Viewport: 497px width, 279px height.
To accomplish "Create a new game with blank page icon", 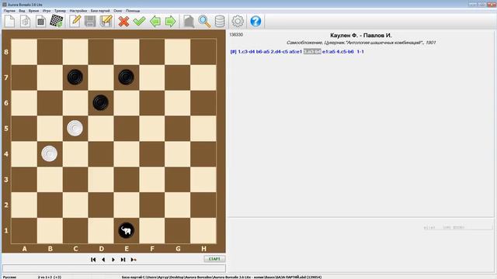I will [x=10, y=21].
